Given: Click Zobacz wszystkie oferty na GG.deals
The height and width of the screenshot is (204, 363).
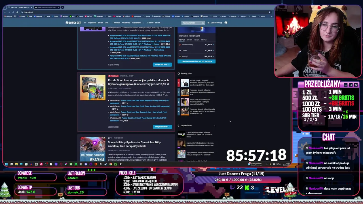Looking at the screenshot, I should [x=197, y=61].
